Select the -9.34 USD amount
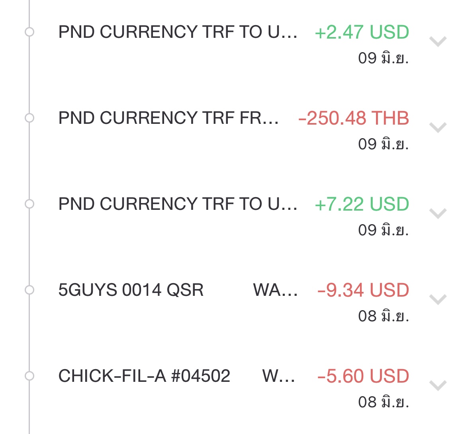 coord(363,290)
